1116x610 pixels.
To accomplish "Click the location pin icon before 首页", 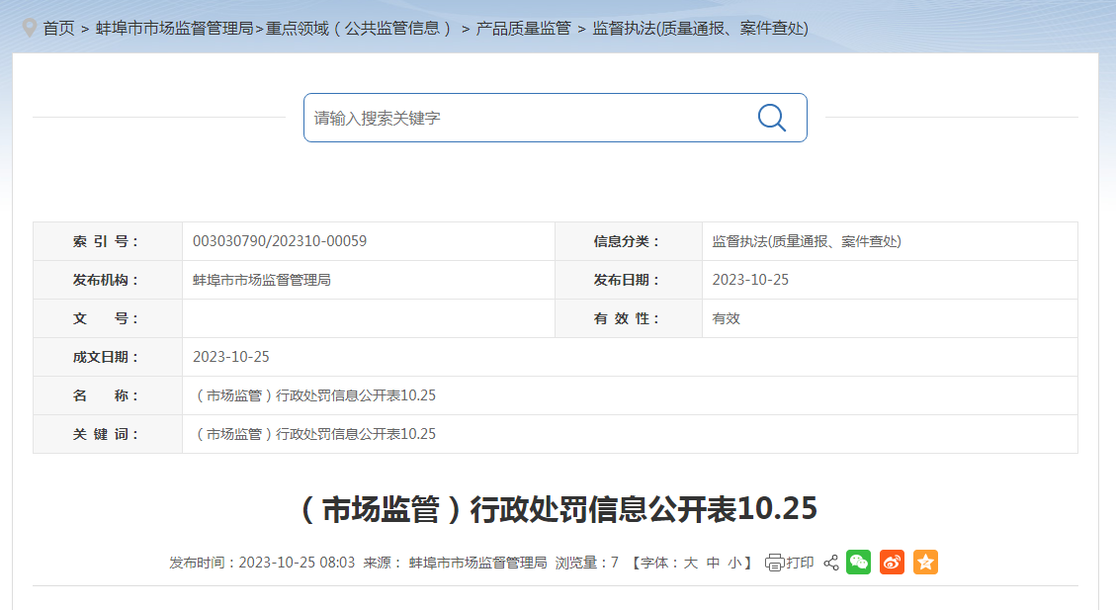I will coord(30,28).
